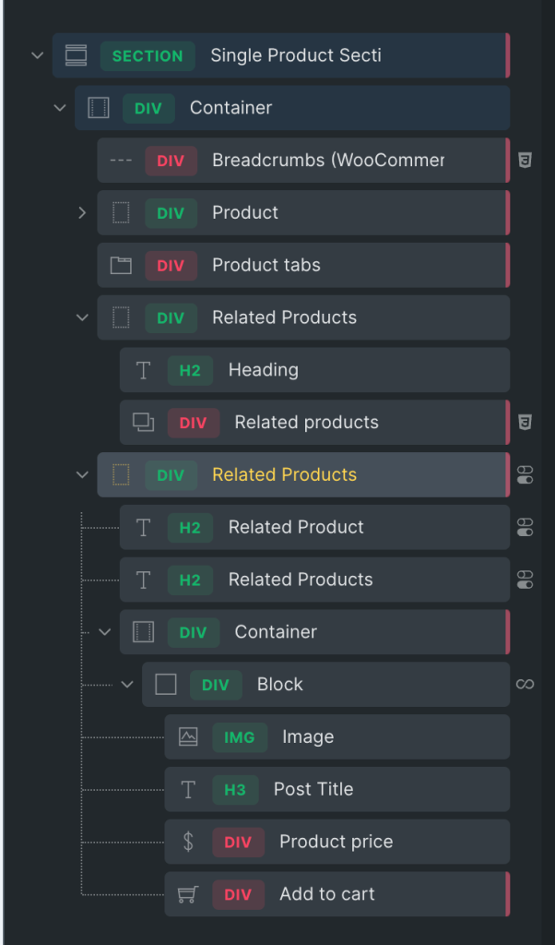Screen dimensions: 555x945
Task: Select the Post Title H3 element
Action: click(x=313, y=790)
